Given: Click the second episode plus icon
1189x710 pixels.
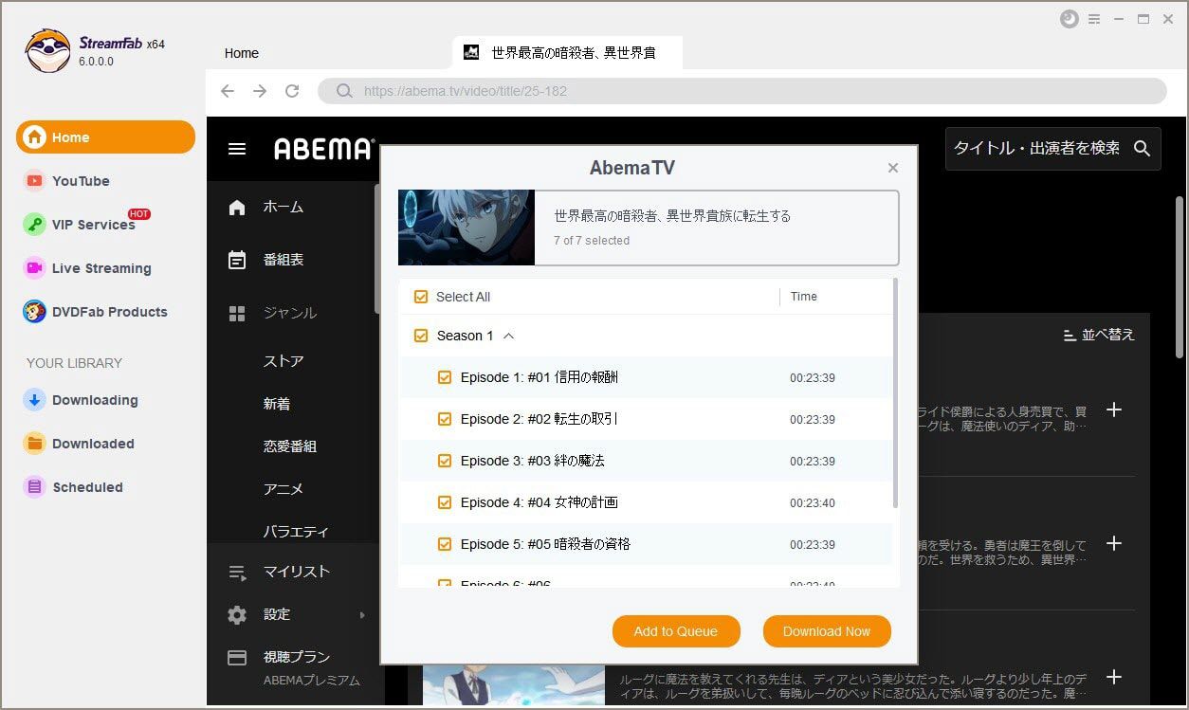Looking at the screenshot, I should pyautogui.click(x=1114, y=543).
